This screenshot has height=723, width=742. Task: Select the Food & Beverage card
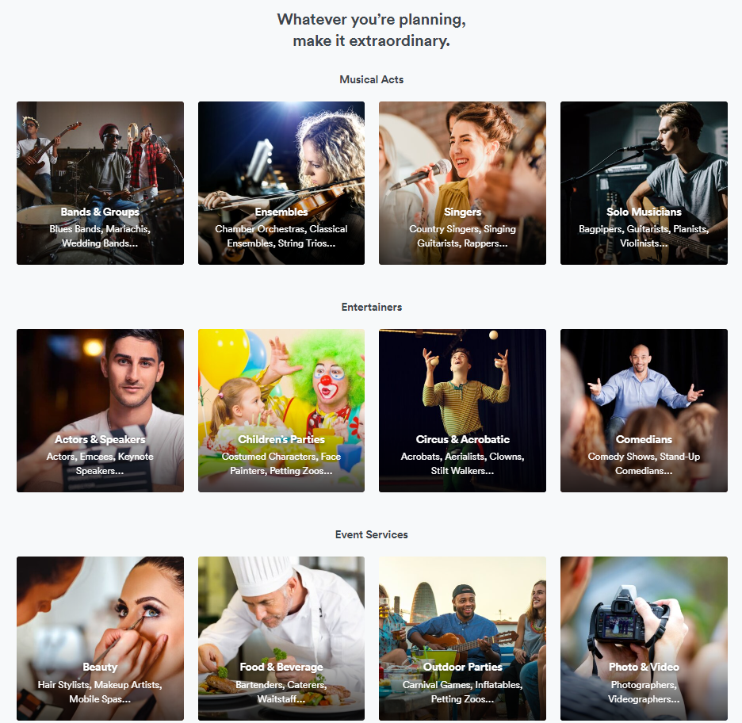(281, 638)
